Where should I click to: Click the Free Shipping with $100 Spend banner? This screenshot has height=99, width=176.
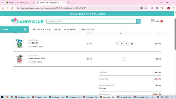coord(87,14)
